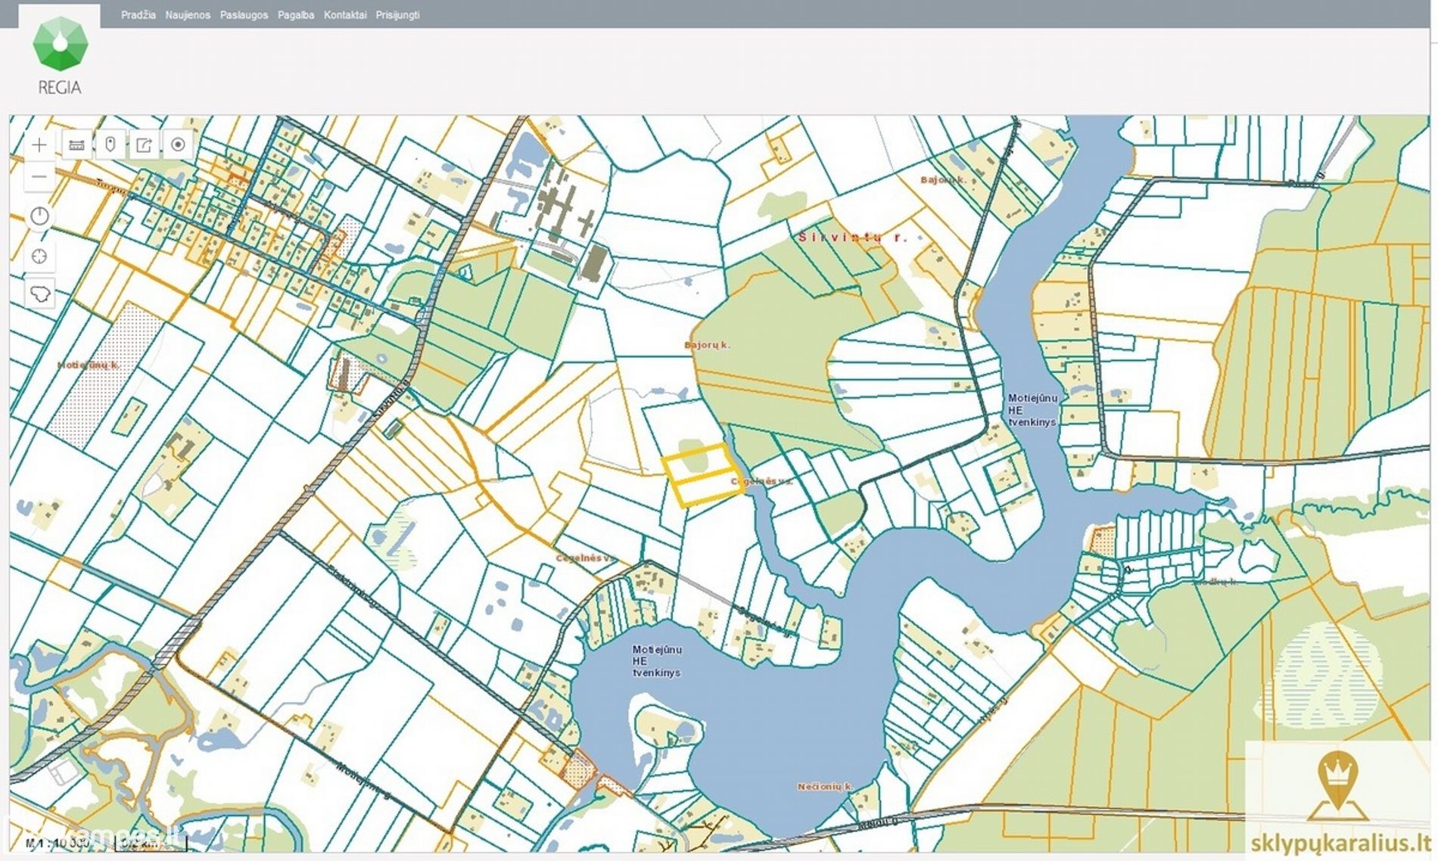
Task: Open Pagalba help page
Action: (x=296, y=14)
